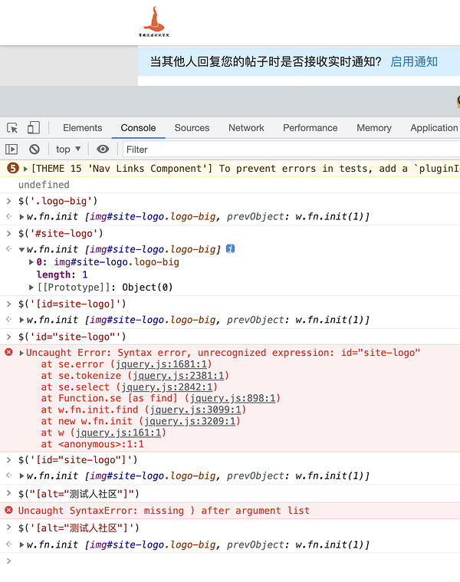The height and width of the screenshot is (582, 460).
Task: Click the 启用通知 link
Action: tap(414, 61)
